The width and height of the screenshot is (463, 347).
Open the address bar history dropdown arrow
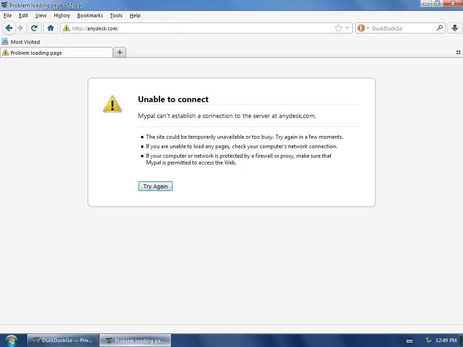pyautogui.click(x=348, y=28)
